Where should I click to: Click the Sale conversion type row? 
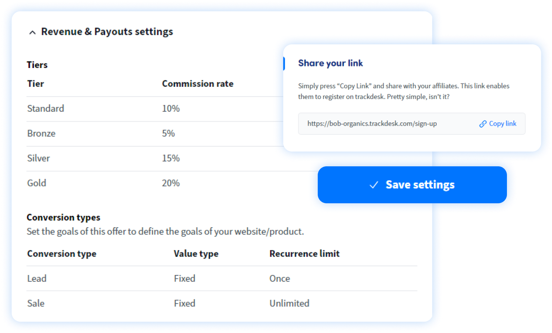[x=222, y=303]
